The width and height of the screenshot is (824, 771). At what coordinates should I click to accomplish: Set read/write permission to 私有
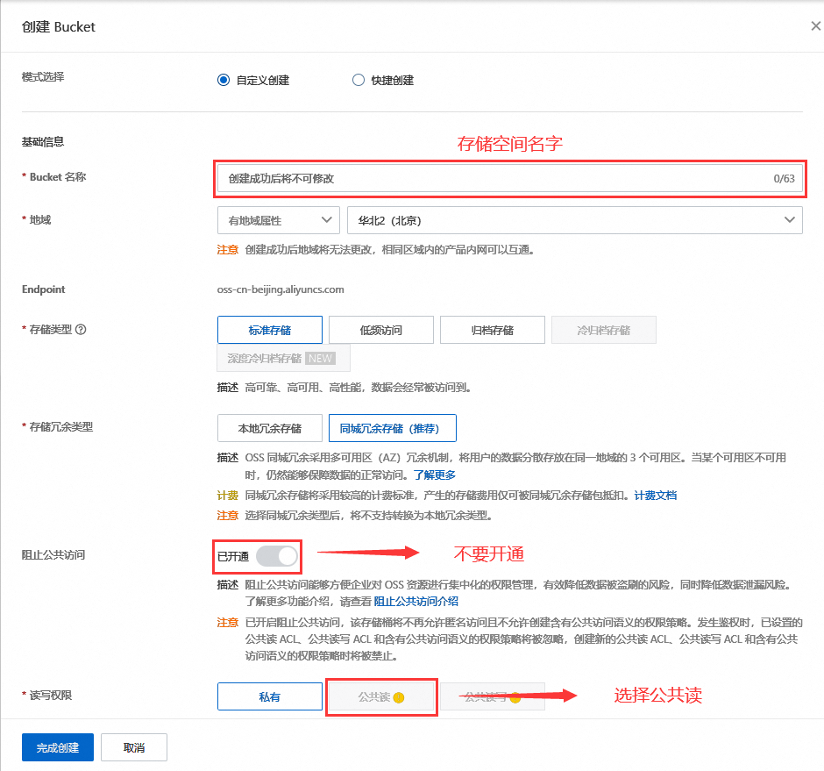(269, 697)
